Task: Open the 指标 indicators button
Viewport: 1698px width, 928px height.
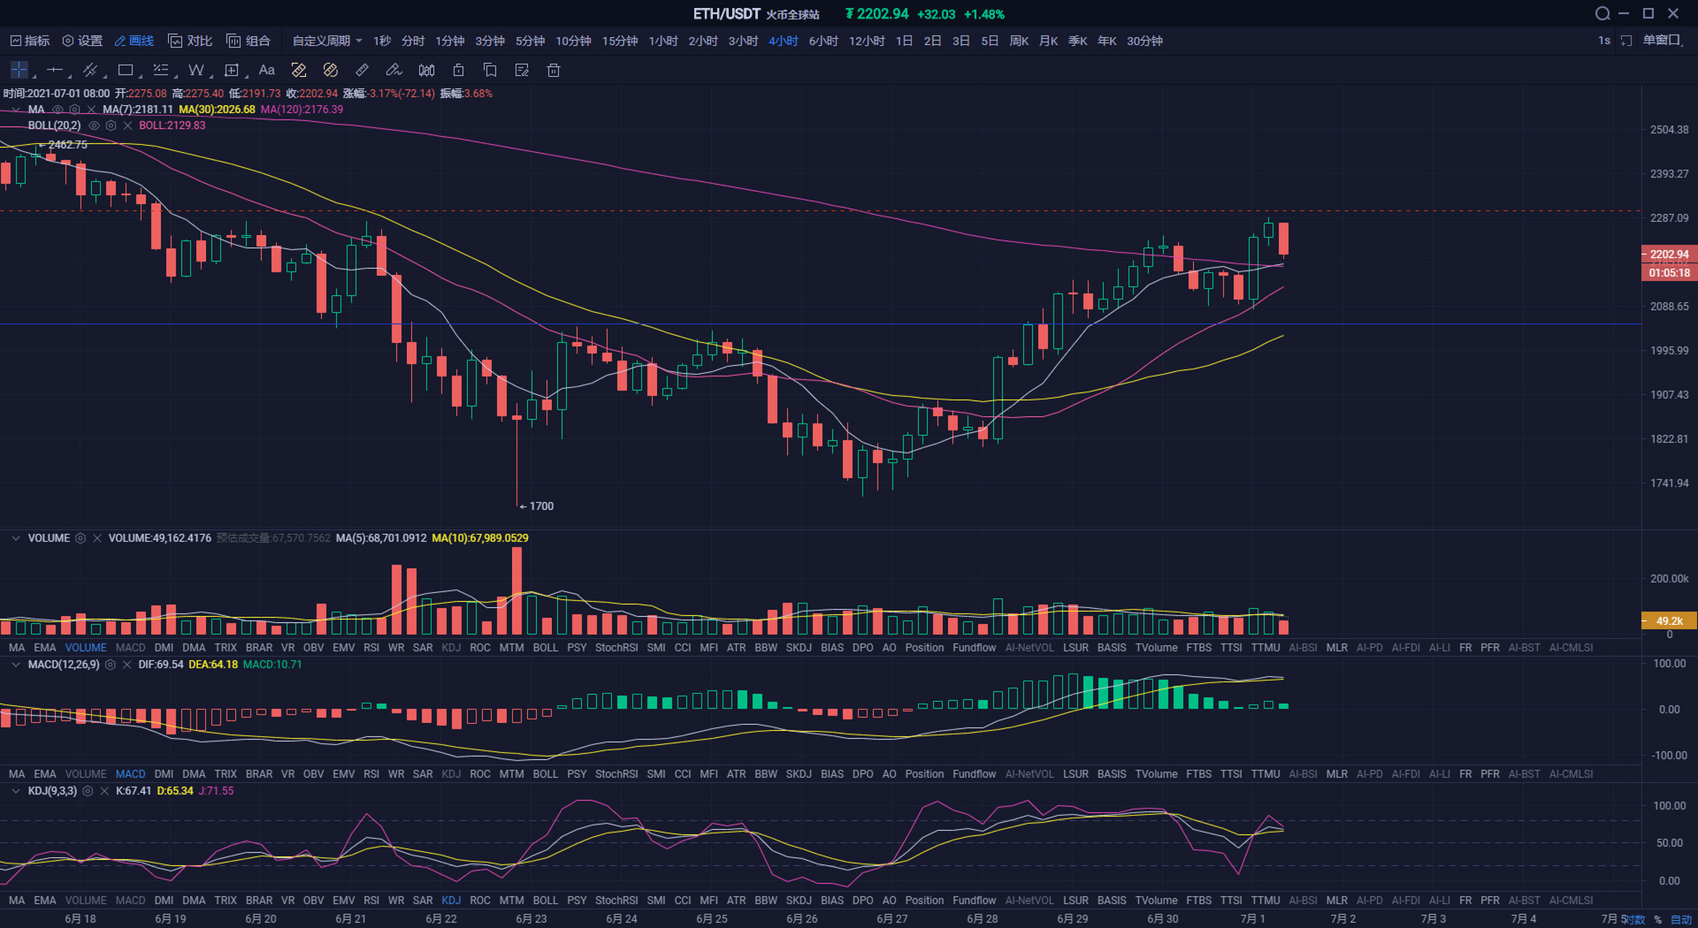Action: [x=30, y=41]
